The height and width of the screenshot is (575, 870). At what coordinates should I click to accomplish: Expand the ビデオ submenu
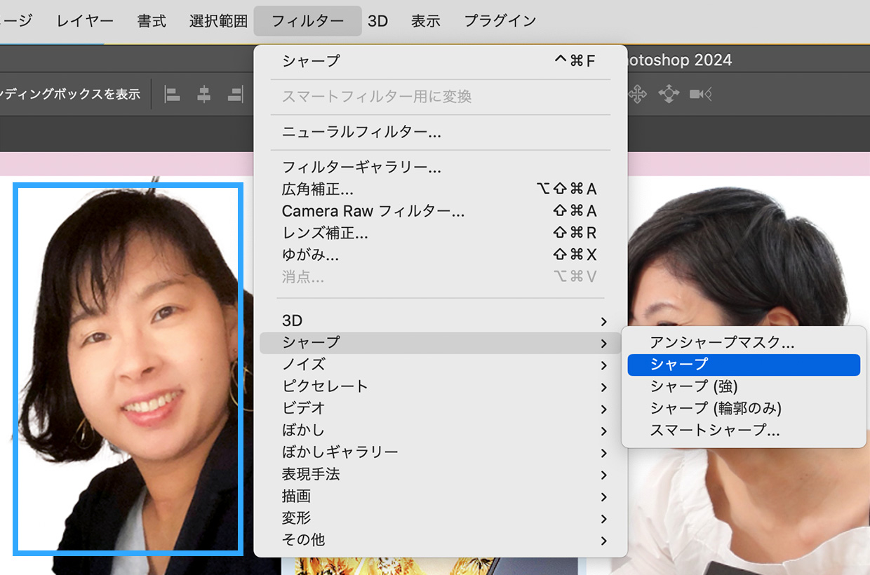pos(440,408)
